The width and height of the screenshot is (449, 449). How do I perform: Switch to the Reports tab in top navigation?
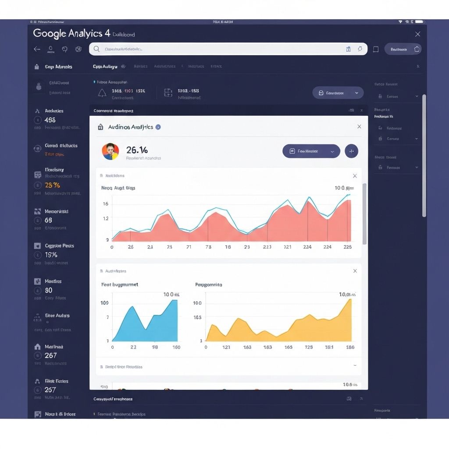pos(140,66)
